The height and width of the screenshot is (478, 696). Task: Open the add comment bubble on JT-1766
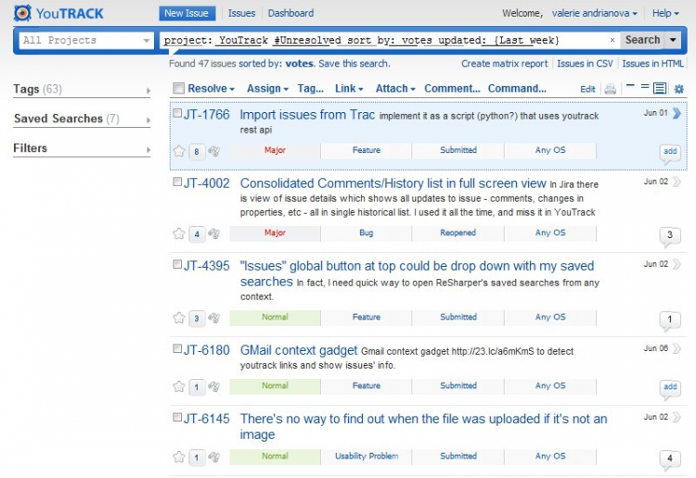pyautogui.click(x=670, y=153)
